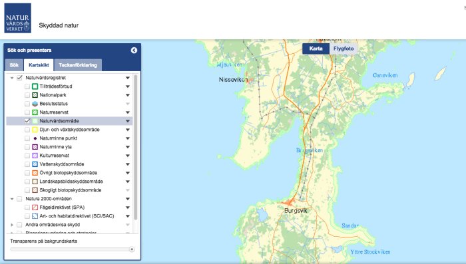Collapse the Naturvårdsregistret tree group
The width and height of the screenshot is (466, 264).
[x=12, y=78]
